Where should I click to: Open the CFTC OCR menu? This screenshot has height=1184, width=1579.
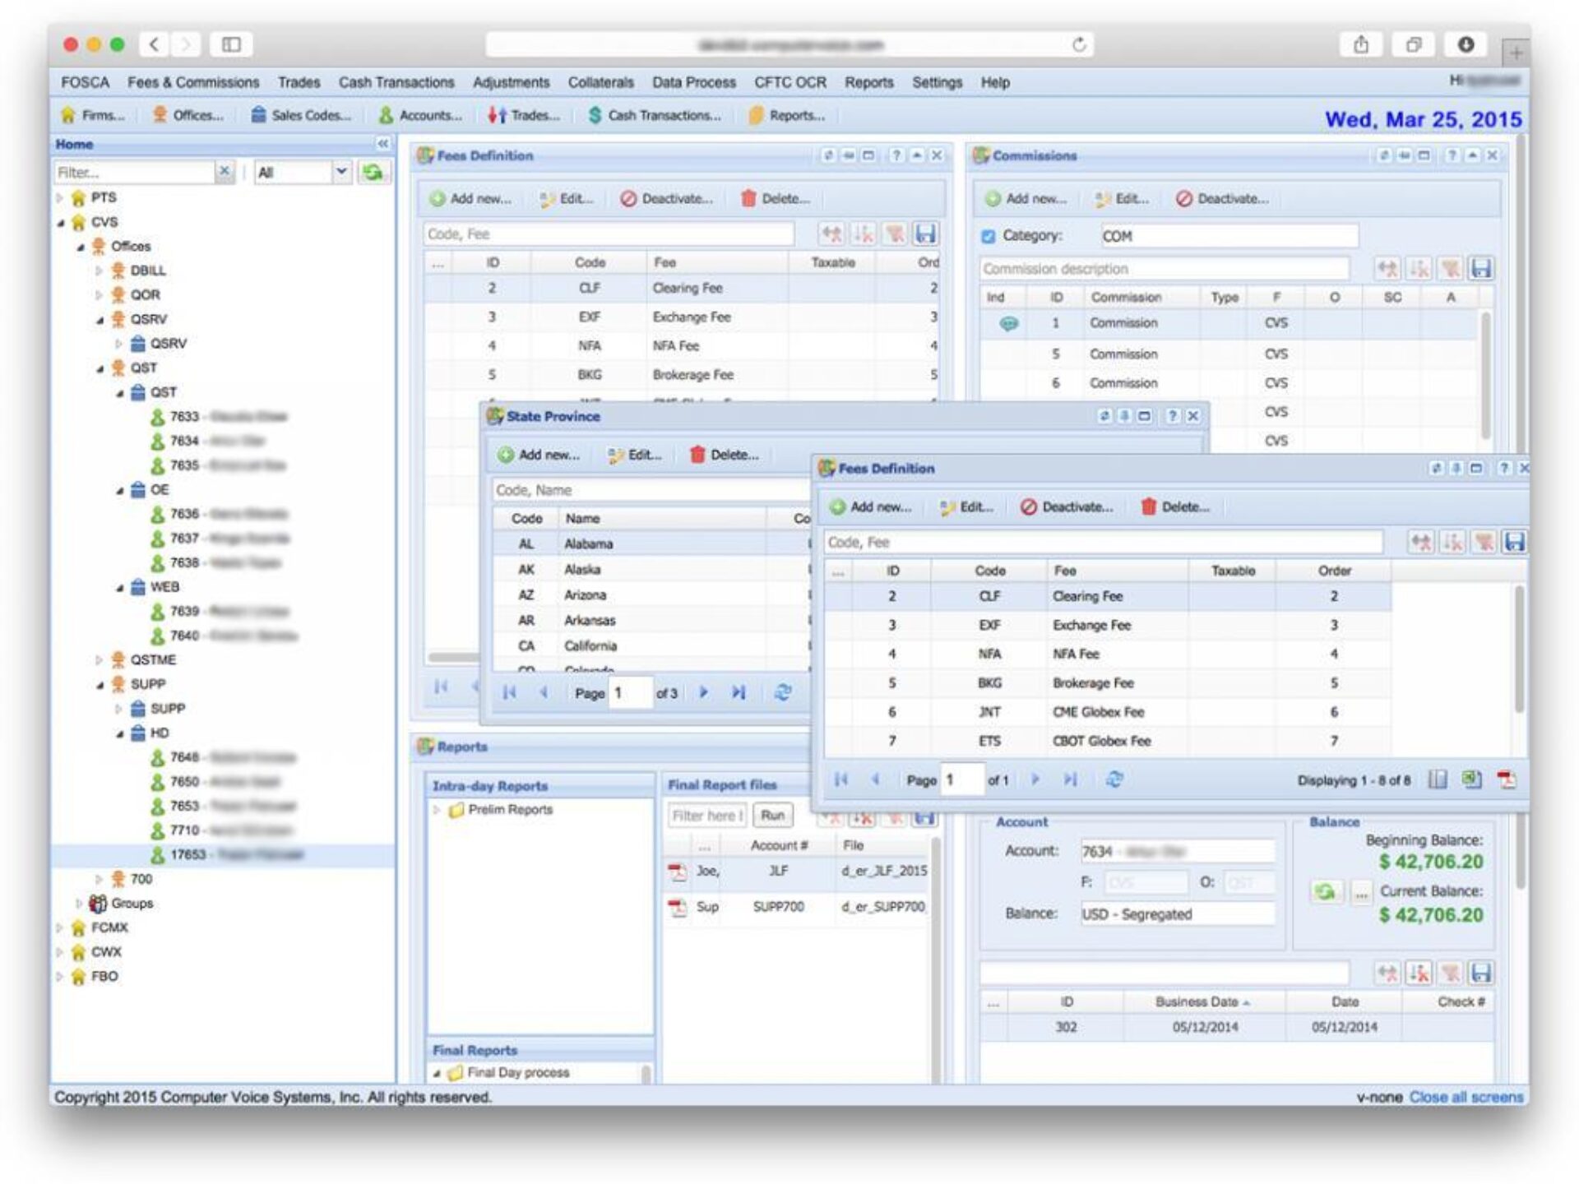[790, 82]
